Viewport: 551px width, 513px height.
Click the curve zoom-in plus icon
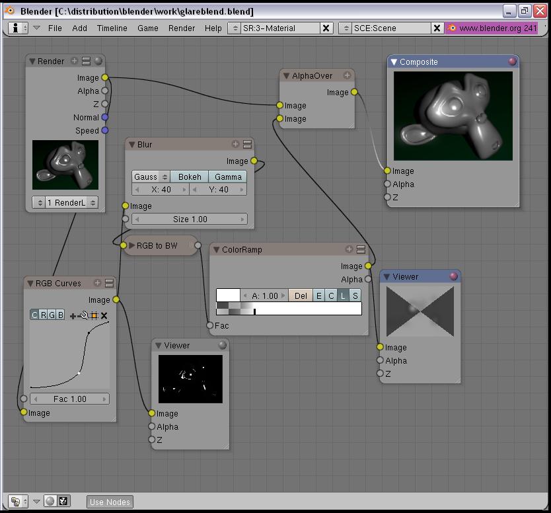tap(73, 316)
